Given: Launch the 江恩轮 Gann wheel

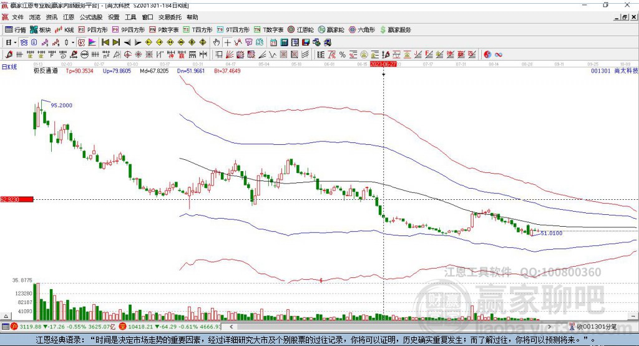Looking at the screenshot, I should [x=301, y=30].
